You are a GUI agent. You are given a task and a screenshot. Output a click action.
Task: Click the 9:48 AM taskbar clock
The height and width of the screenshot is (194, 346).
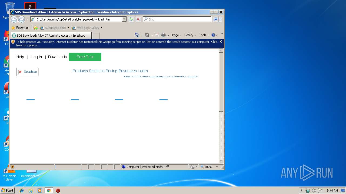click(332, 190)
